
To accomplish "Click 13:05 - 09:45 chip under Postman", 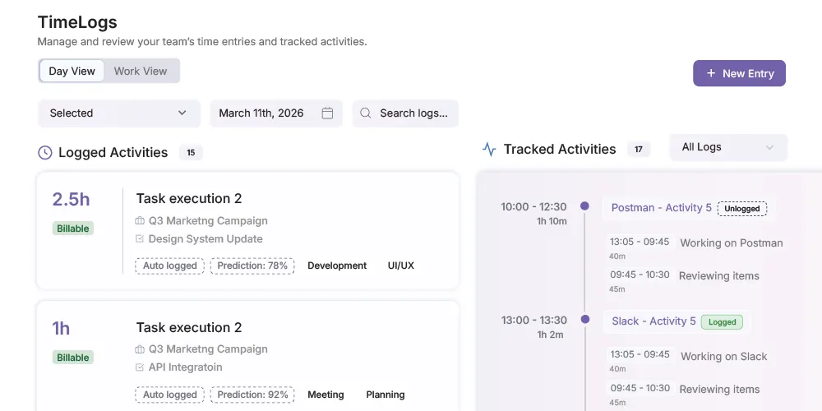I will [x=640, y=242].
